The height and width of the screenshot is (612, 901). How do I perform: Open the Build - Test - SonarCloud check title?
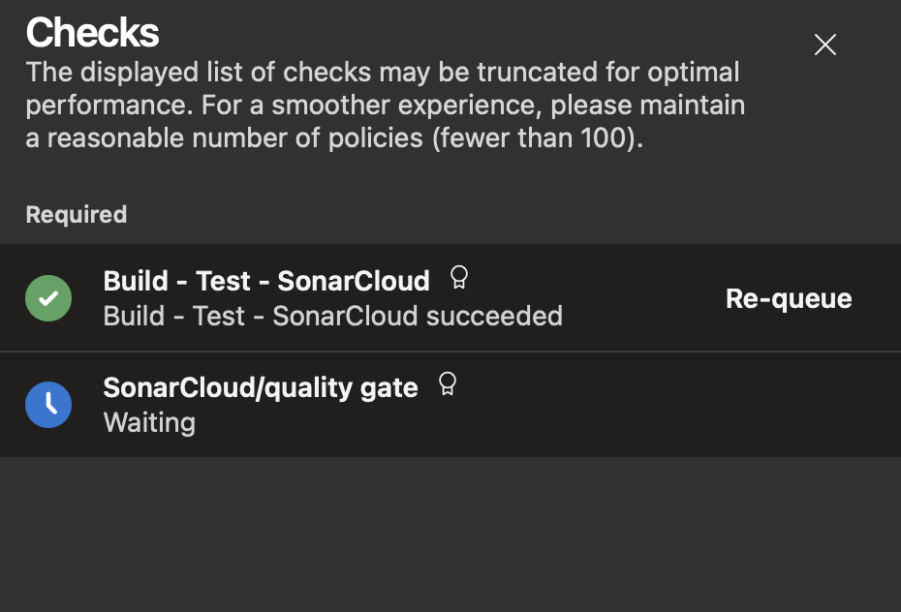click(x=266, y=282)
